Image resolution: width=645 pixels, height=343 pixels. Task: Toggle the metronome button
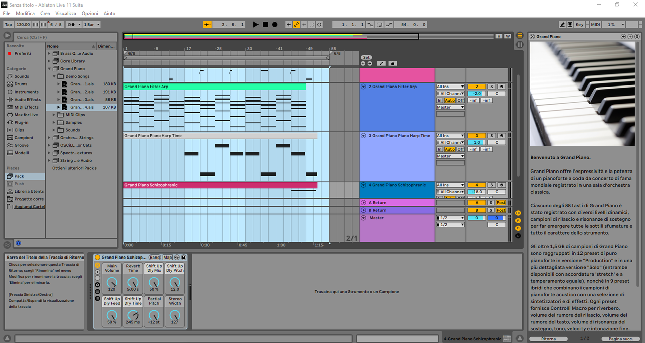[x=74, y=24]
